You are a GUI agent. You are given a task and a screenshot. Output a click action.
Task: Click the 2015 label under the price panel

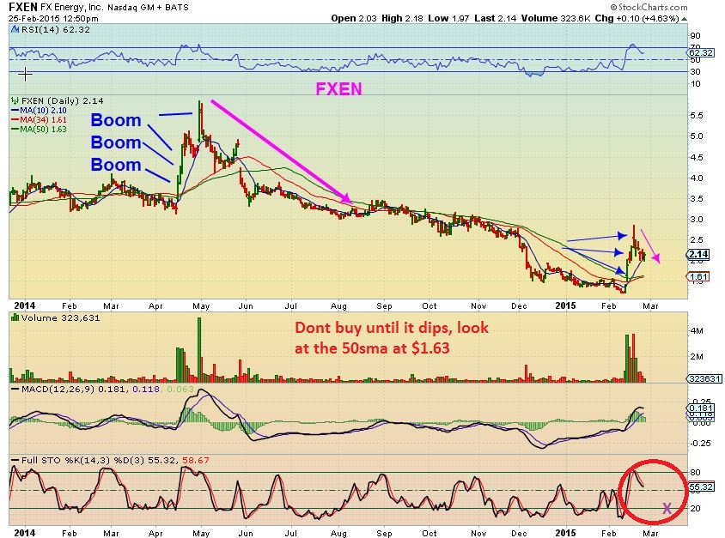point(565,305)
